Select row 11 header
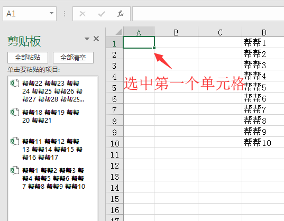The image size is (284, 221). (x=114, y=154)
